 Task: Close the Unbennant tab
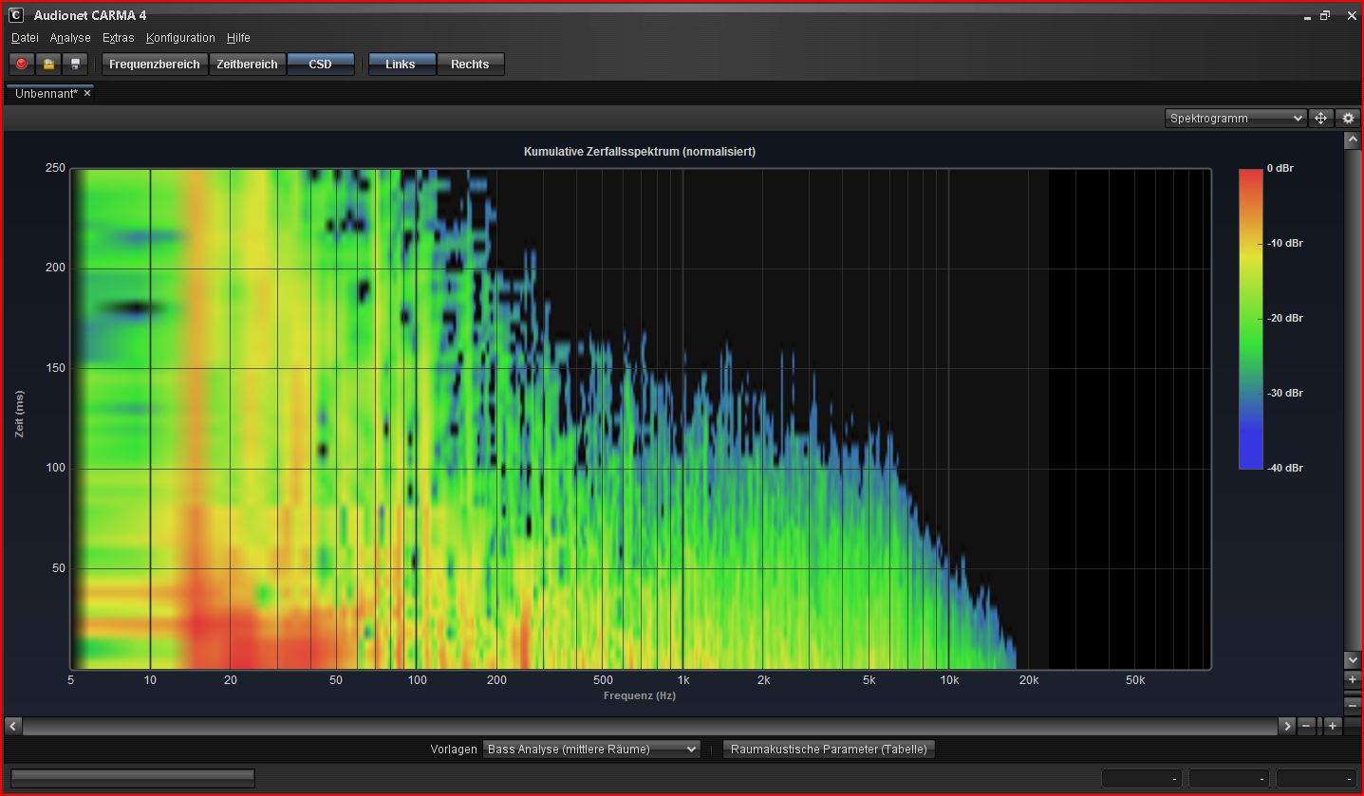point(87,94)
